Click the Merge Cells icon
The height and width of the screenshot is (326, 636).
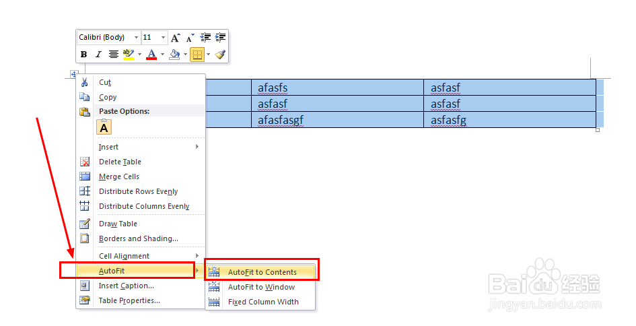point(84,176)
